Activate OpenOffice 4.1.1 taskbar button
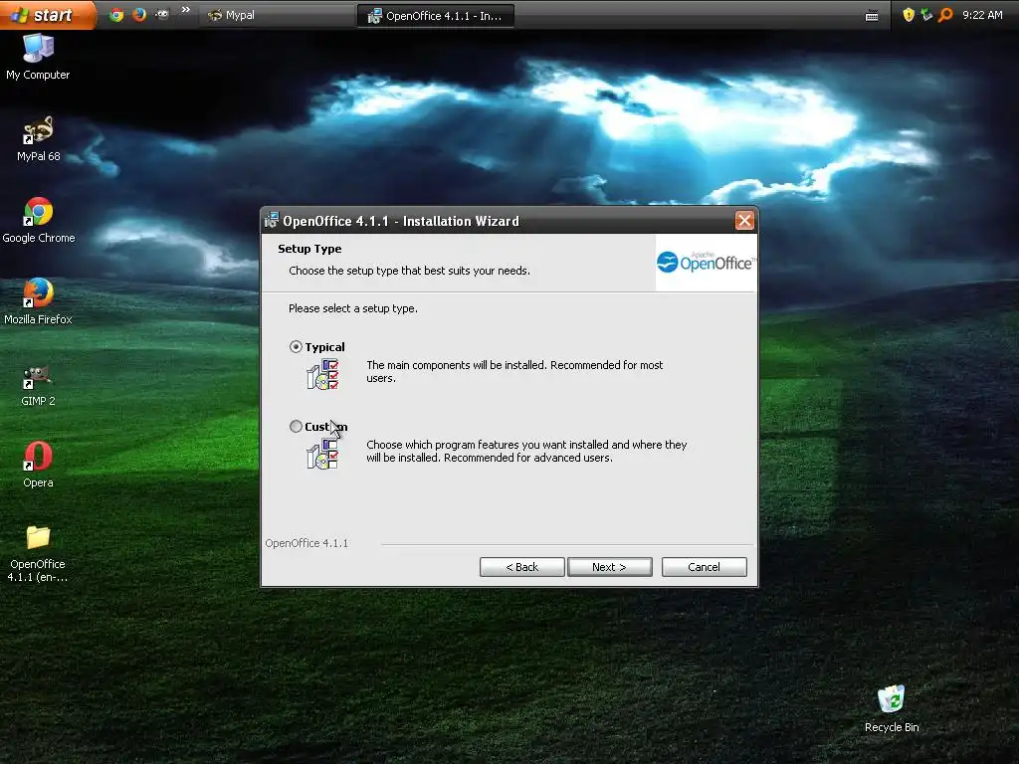The height and width of the screenshot is (764, 1019). point(436,16)
